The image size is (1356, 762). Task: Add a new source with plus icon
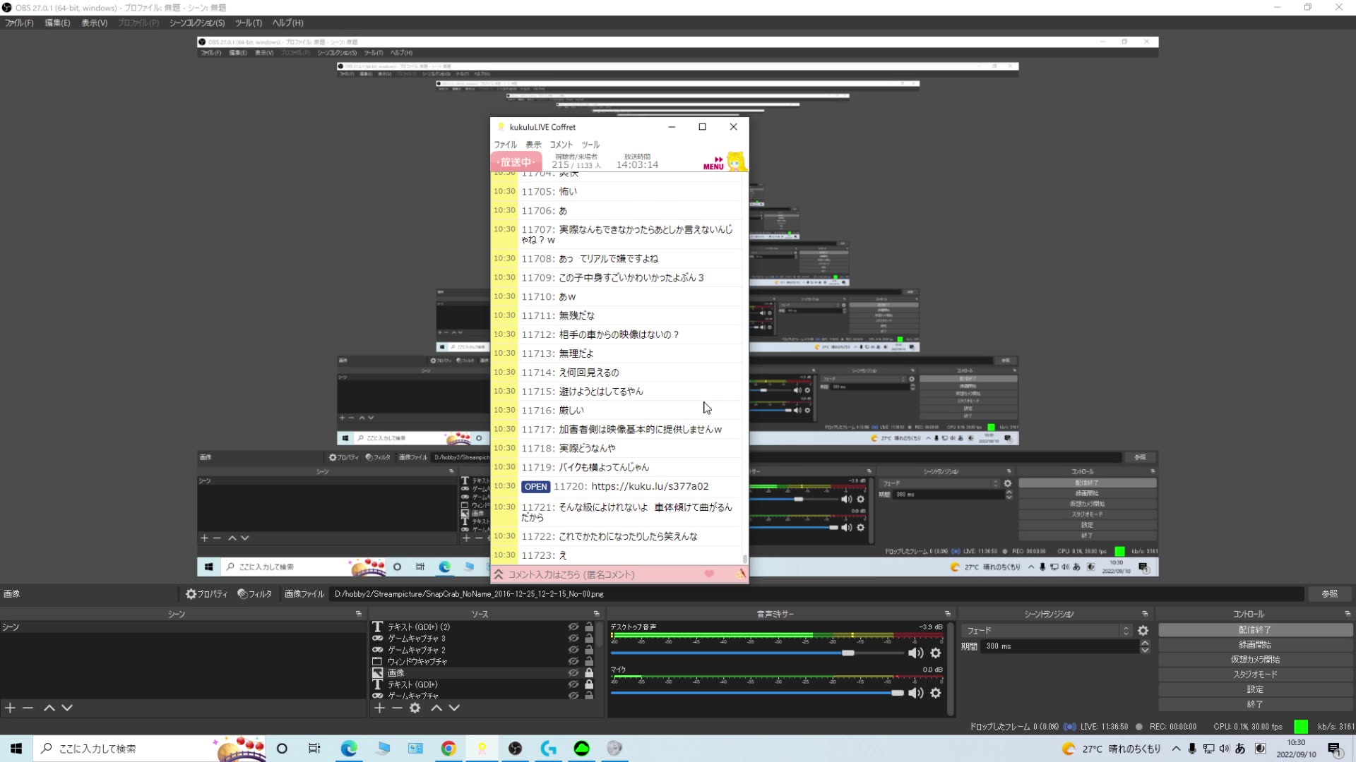click(379, 708)
